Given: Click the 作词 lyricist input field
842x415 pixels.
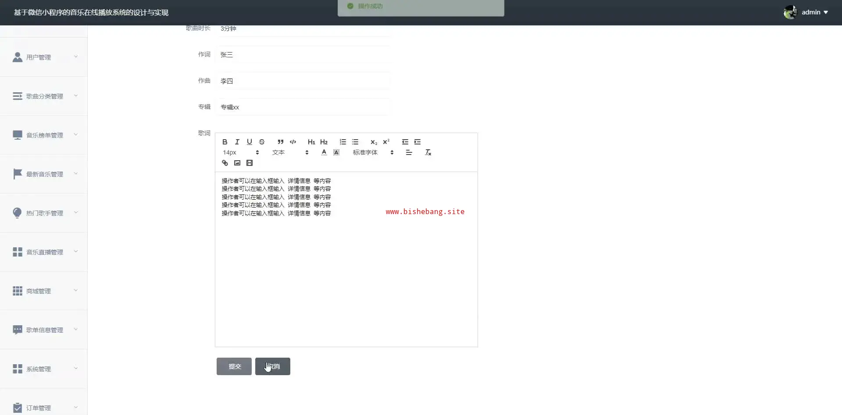Looking at the screenshot, I should pyautogui.click(x=303, y=55).
